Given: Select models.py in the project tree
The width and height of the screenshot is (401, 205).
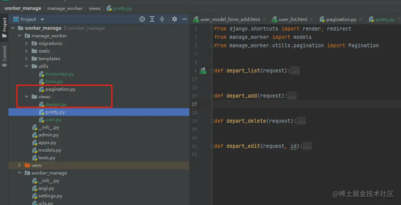Looking at the screenshot, I should point(50,150).
